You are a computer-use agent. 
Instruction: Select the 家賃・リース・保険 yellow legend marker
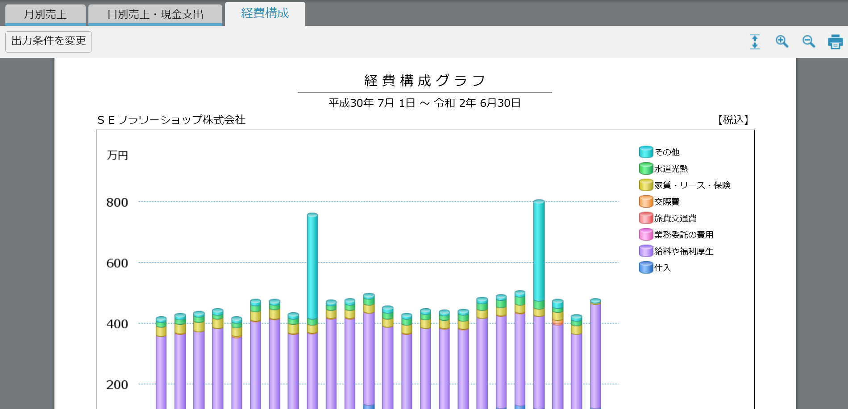[646, 185]
